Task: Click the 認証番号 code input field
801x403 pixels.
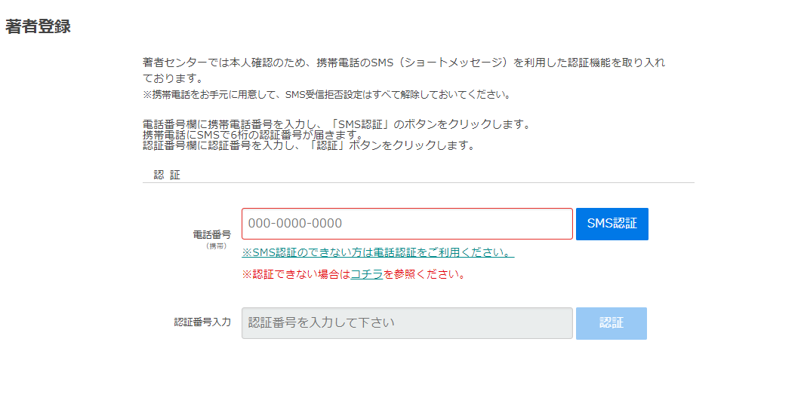Action: coord(407,323)
